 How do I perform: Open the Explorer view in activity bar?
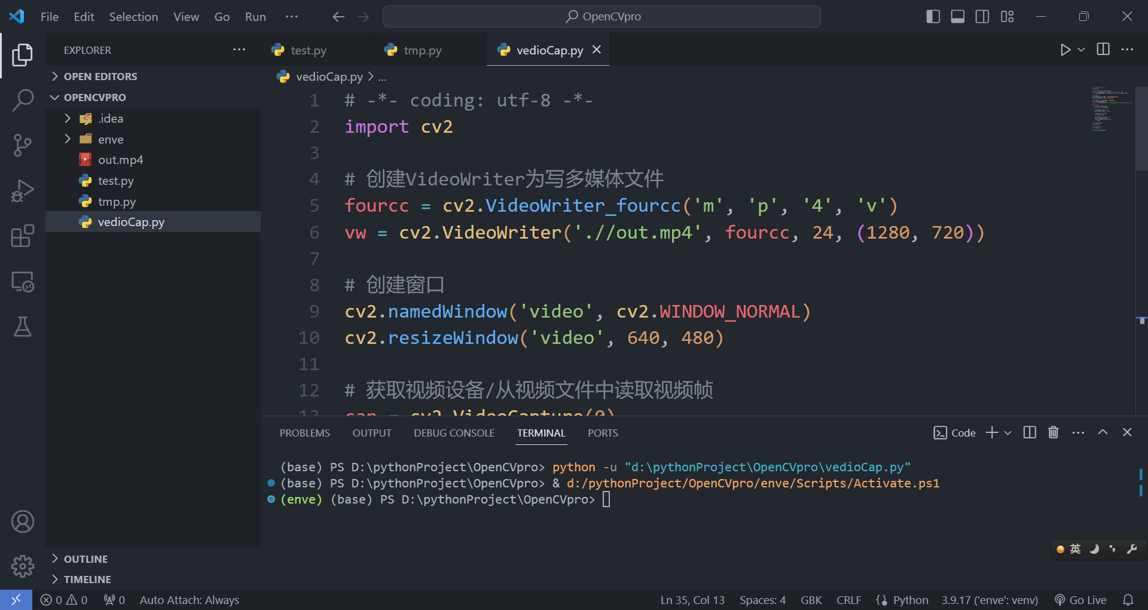click(x=22, y=54)
